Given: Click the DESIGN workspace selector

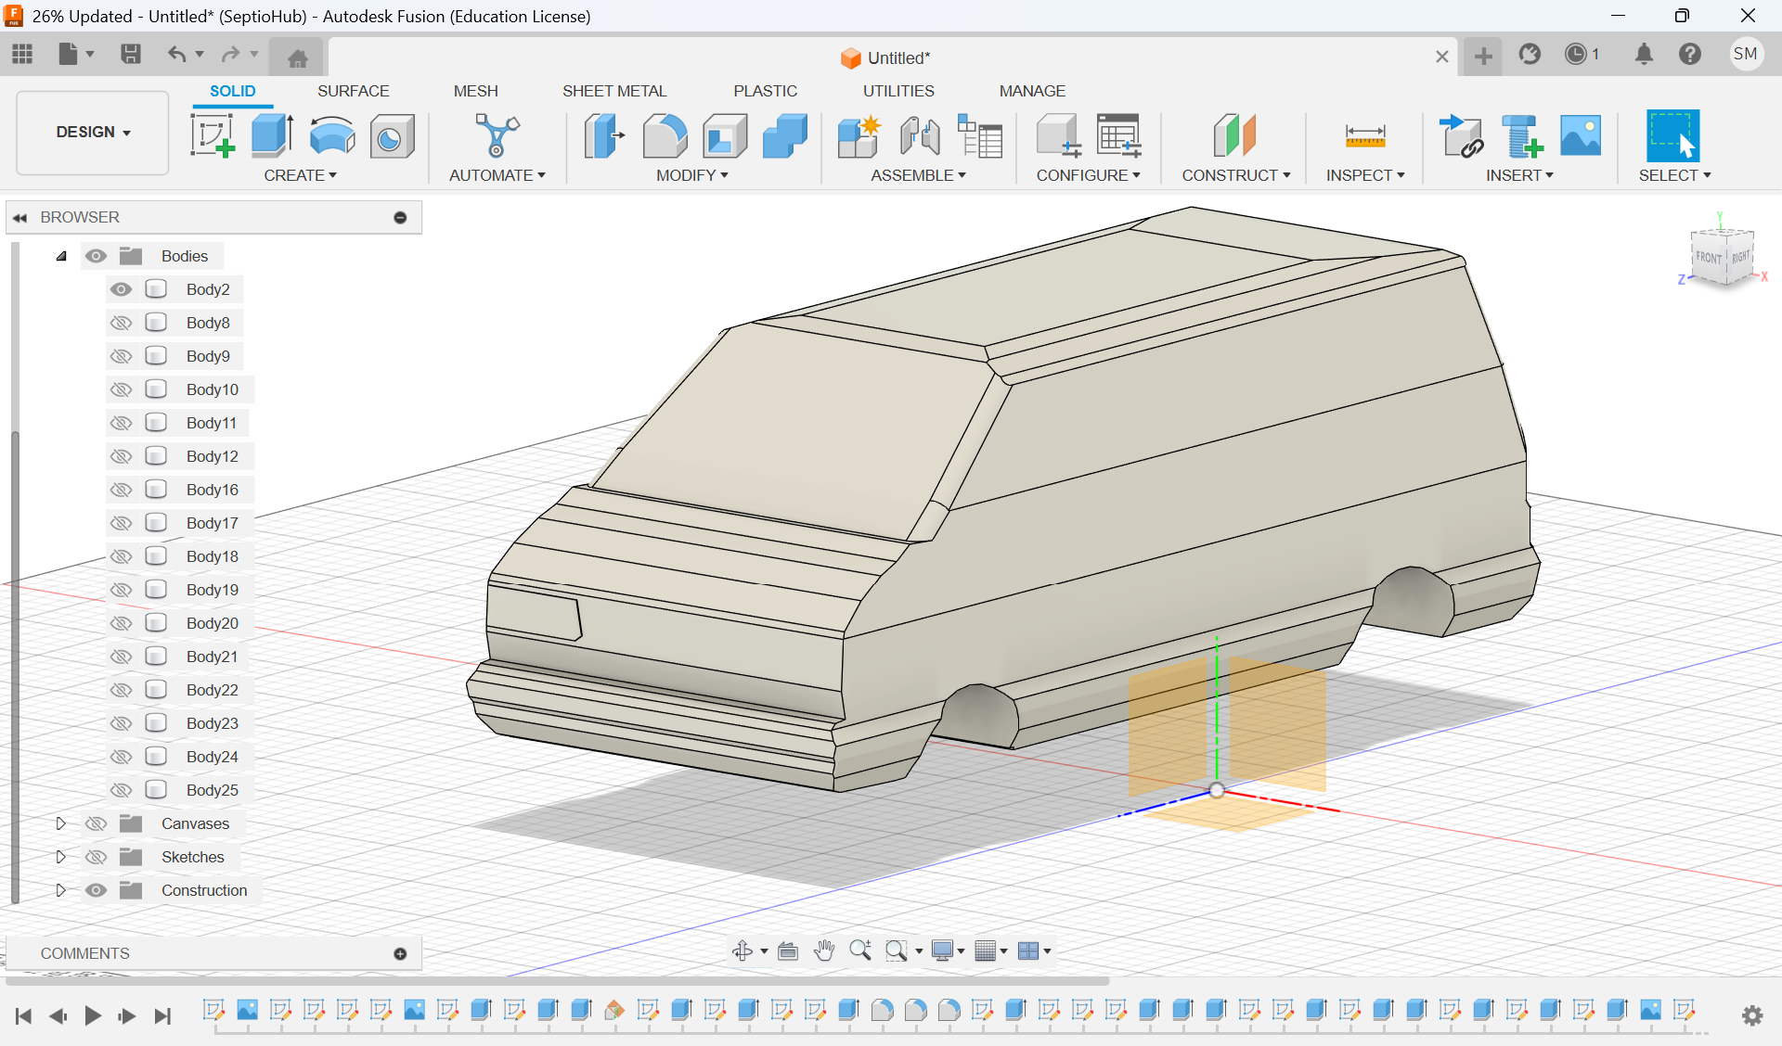Looking at the screenshot, I should click(x=91, y=132).
